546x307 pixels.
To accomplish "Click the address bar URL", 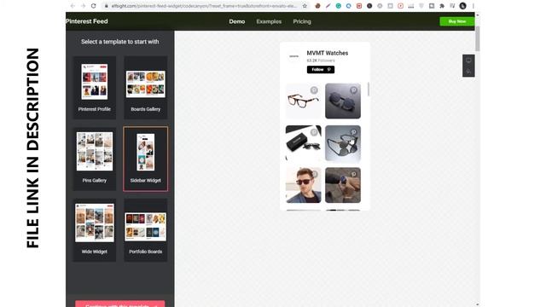I will click(204, 6).
